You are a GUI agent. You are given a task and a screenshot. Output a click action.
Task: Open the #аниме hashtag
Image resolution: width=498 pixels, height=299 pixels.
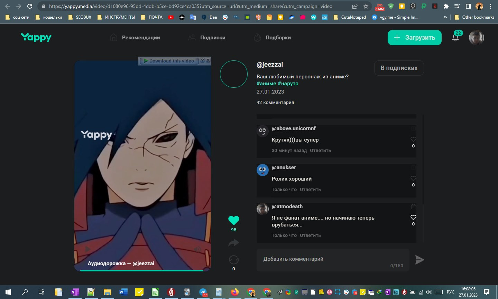266,84
